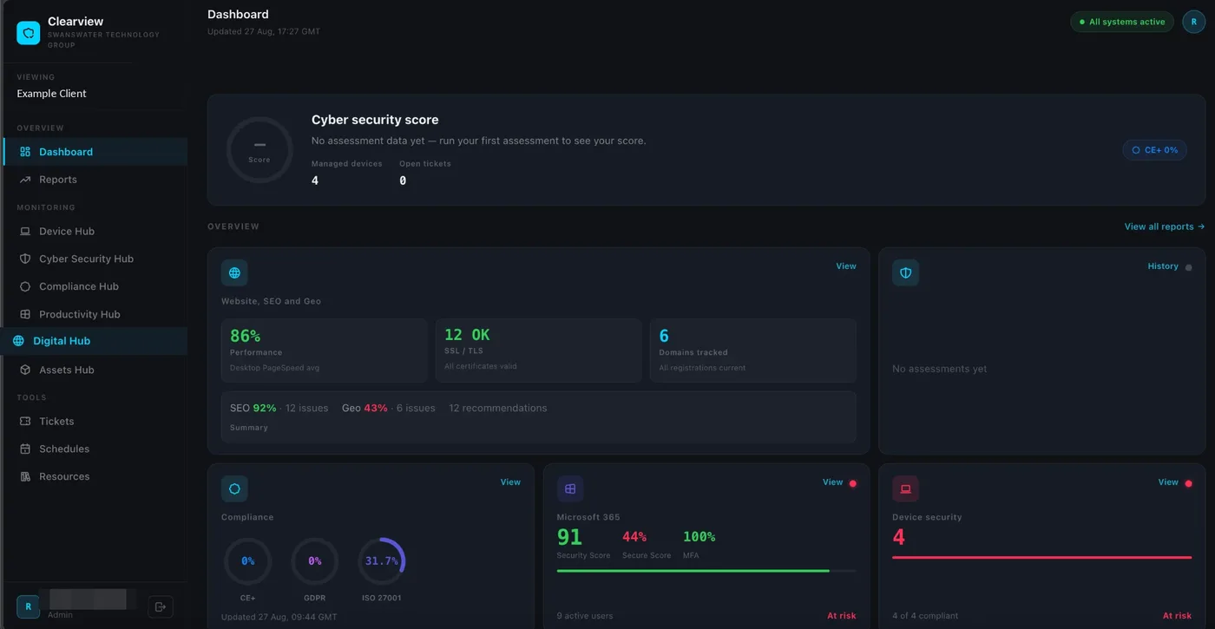Click the CE+ 0% badge
Image resolution: width=1215 pixels, height=629 pixels.
coord(1155,150)
